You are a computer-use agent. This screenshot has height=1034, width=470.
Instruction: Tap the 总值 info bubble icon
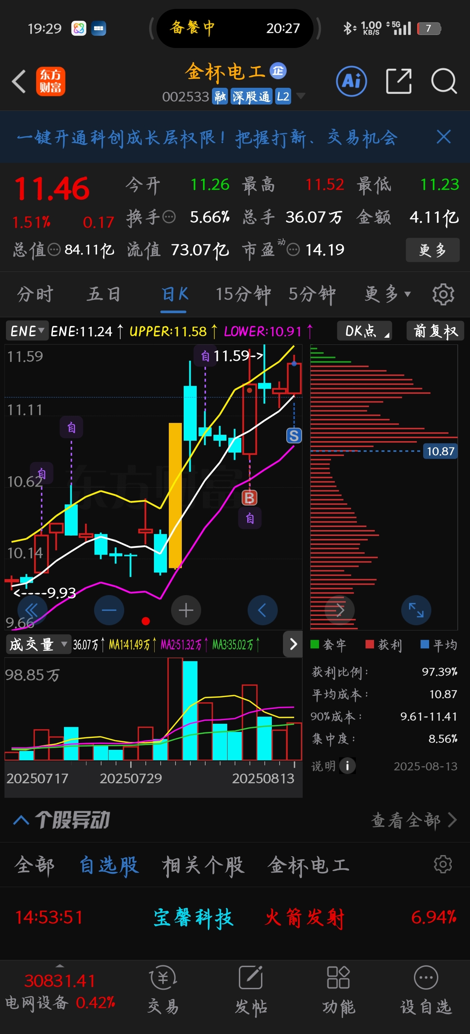pyautogui.click(x=54, y=250)
